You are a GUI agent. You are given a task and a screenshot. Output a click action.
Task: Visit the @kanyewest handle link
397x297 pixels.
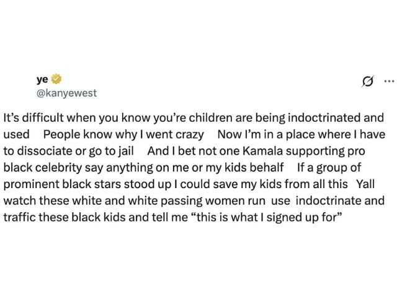66,93
